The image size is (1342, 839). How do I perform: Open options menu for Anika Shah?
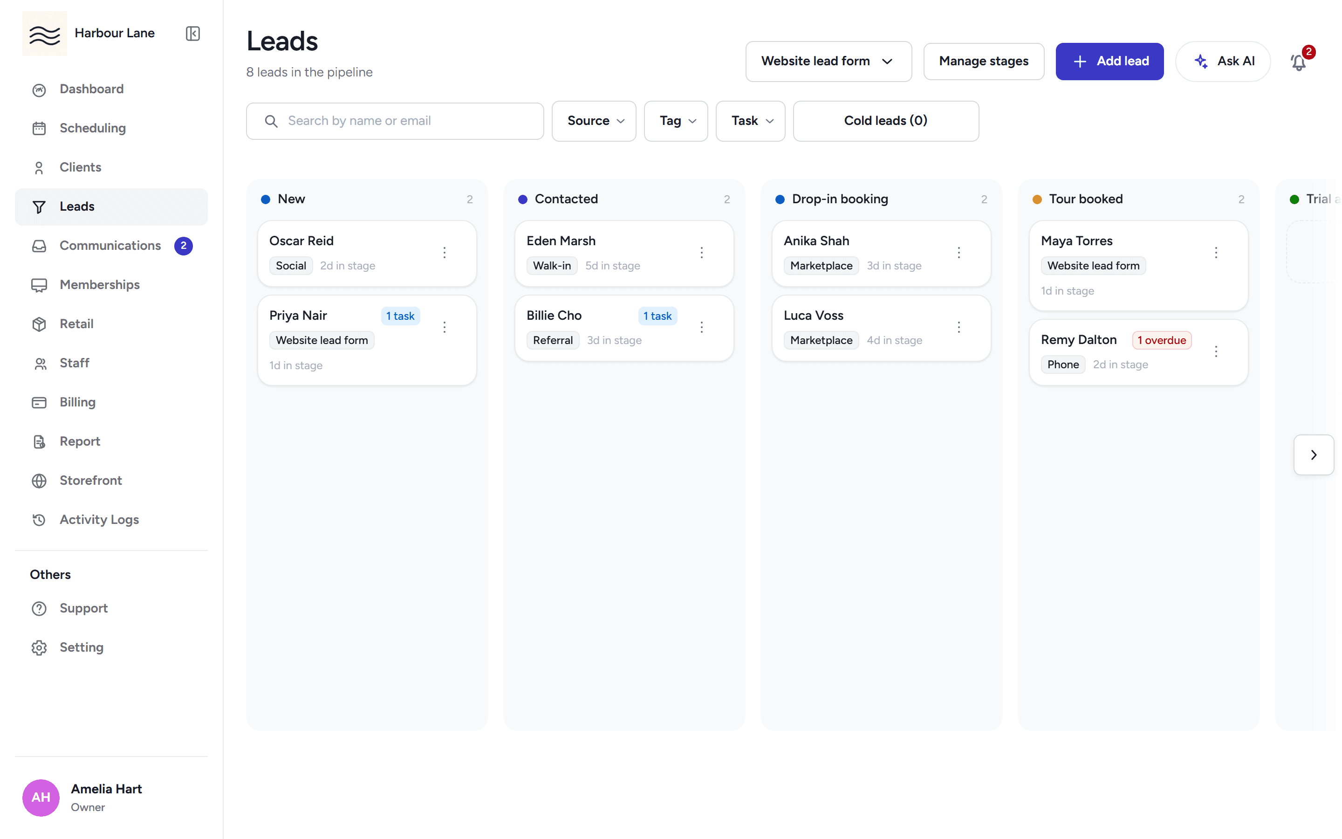pyautogui.click(x=959, y=253)
